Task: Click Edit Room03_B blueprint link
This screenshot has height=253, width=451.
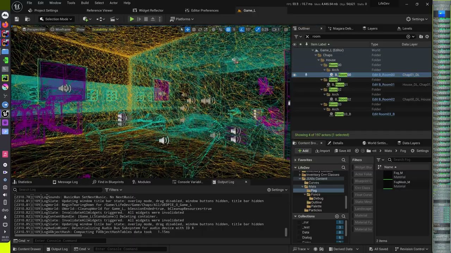Action: click(x=383, y=114)
